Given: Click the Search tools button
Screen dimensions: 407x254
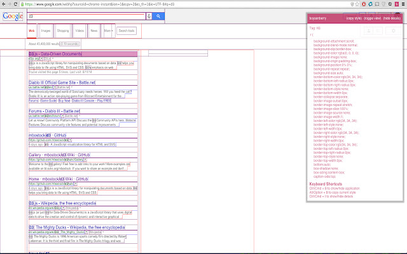Looking at the screenshot, I should click(127, 30).
